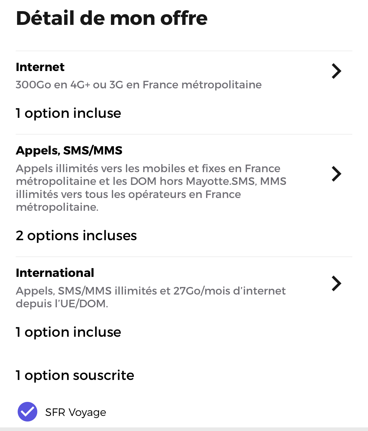Expand the International section chevron

(x=336, y=283)
